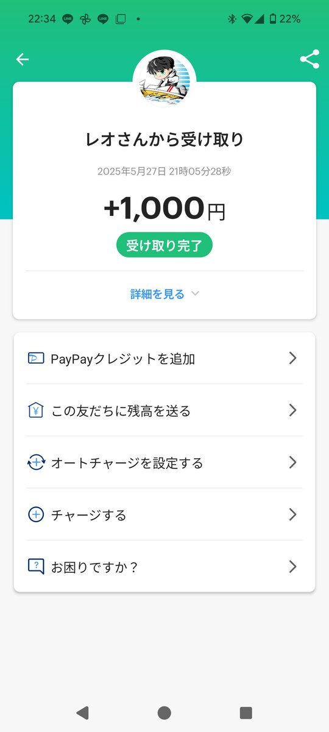Viewport: 329px width, 732px height.
Task: Open PayPayクレジットを追加
Action: pyautogui.click(x=164, y=358)
